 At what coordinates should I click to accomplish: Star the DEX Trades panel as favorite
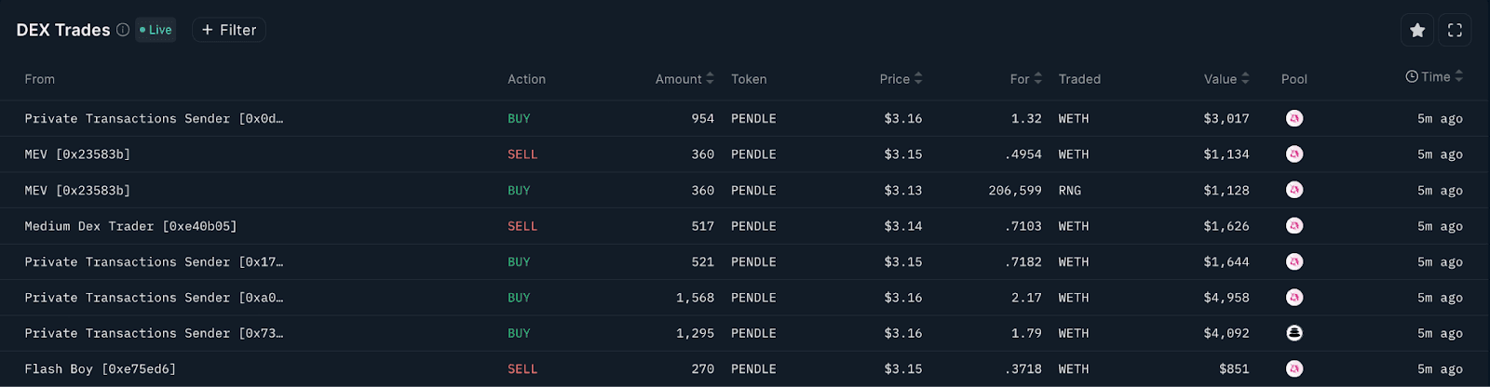click(x=1417, y=31)
